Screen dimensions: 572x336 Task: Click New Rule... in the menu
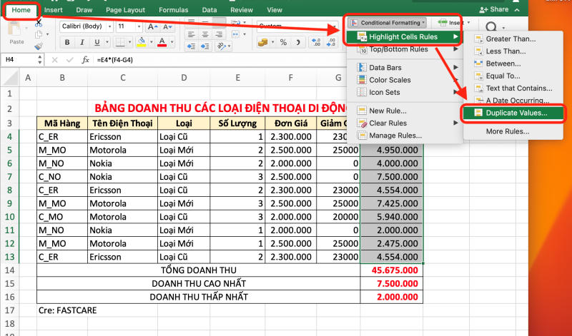click(x=403, y=111)
